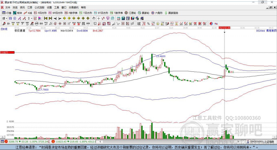Switch to K线 chart view
This screenshot has height=150, width=277.
28,13
